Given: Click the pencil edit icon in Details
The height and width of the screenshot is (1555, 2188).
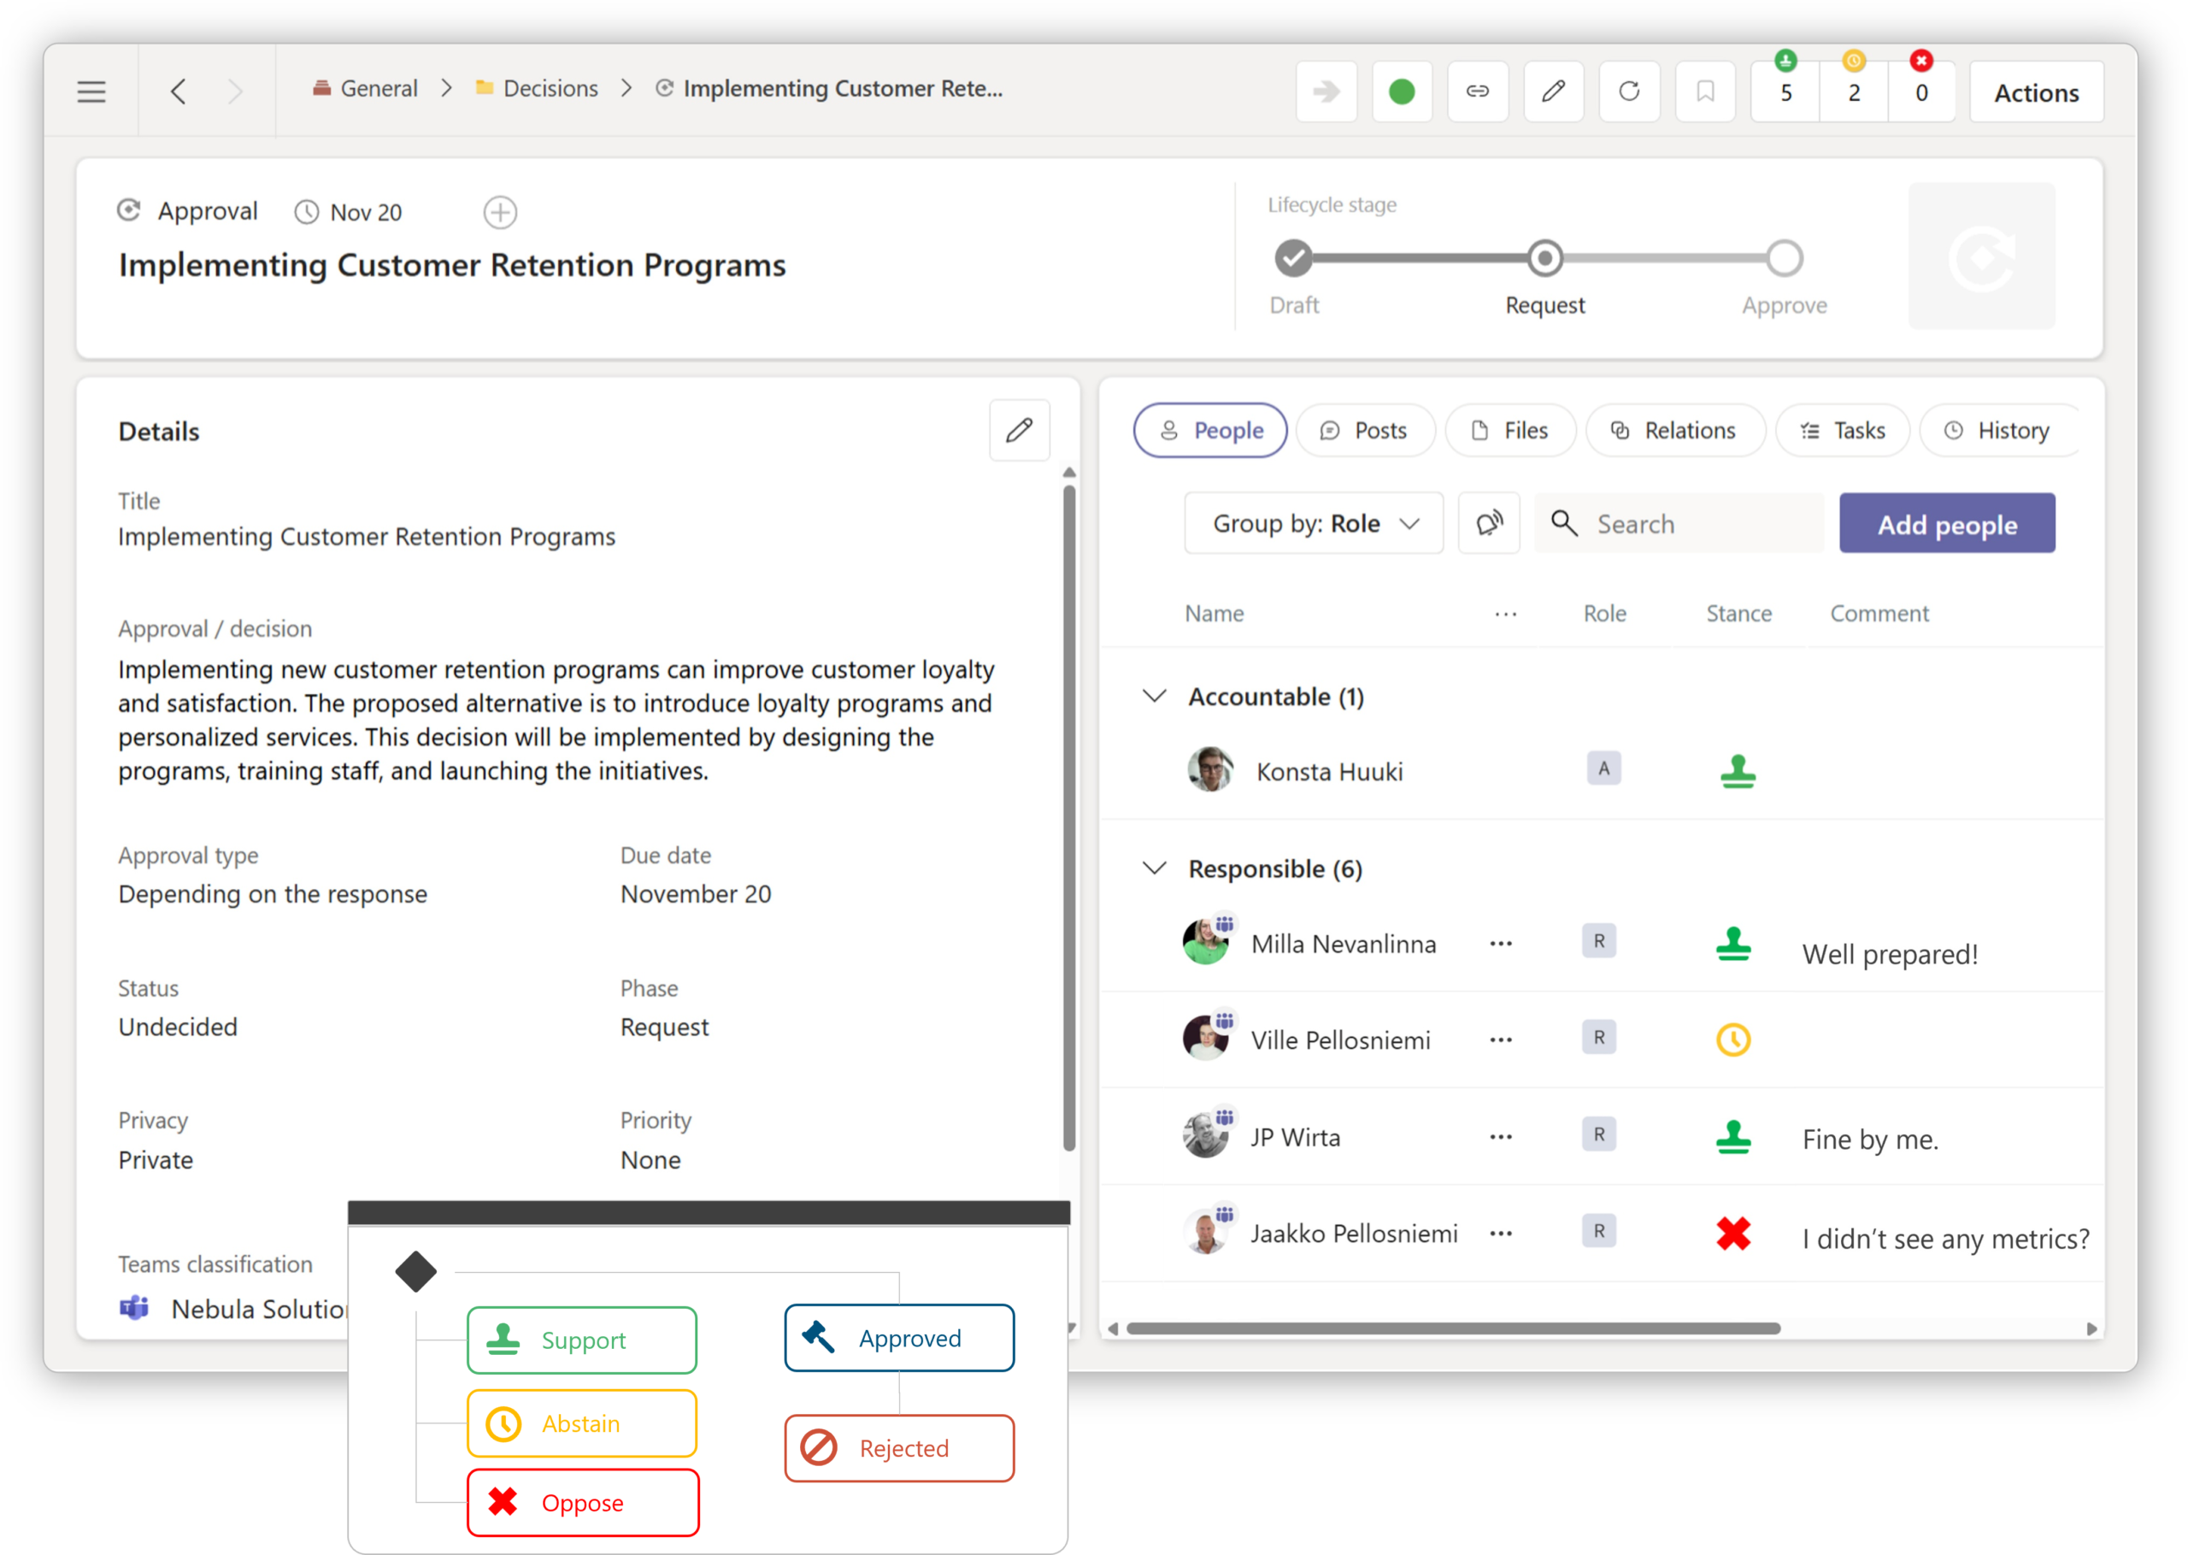Looking at the screenshot, I should tap(1019, 431).
